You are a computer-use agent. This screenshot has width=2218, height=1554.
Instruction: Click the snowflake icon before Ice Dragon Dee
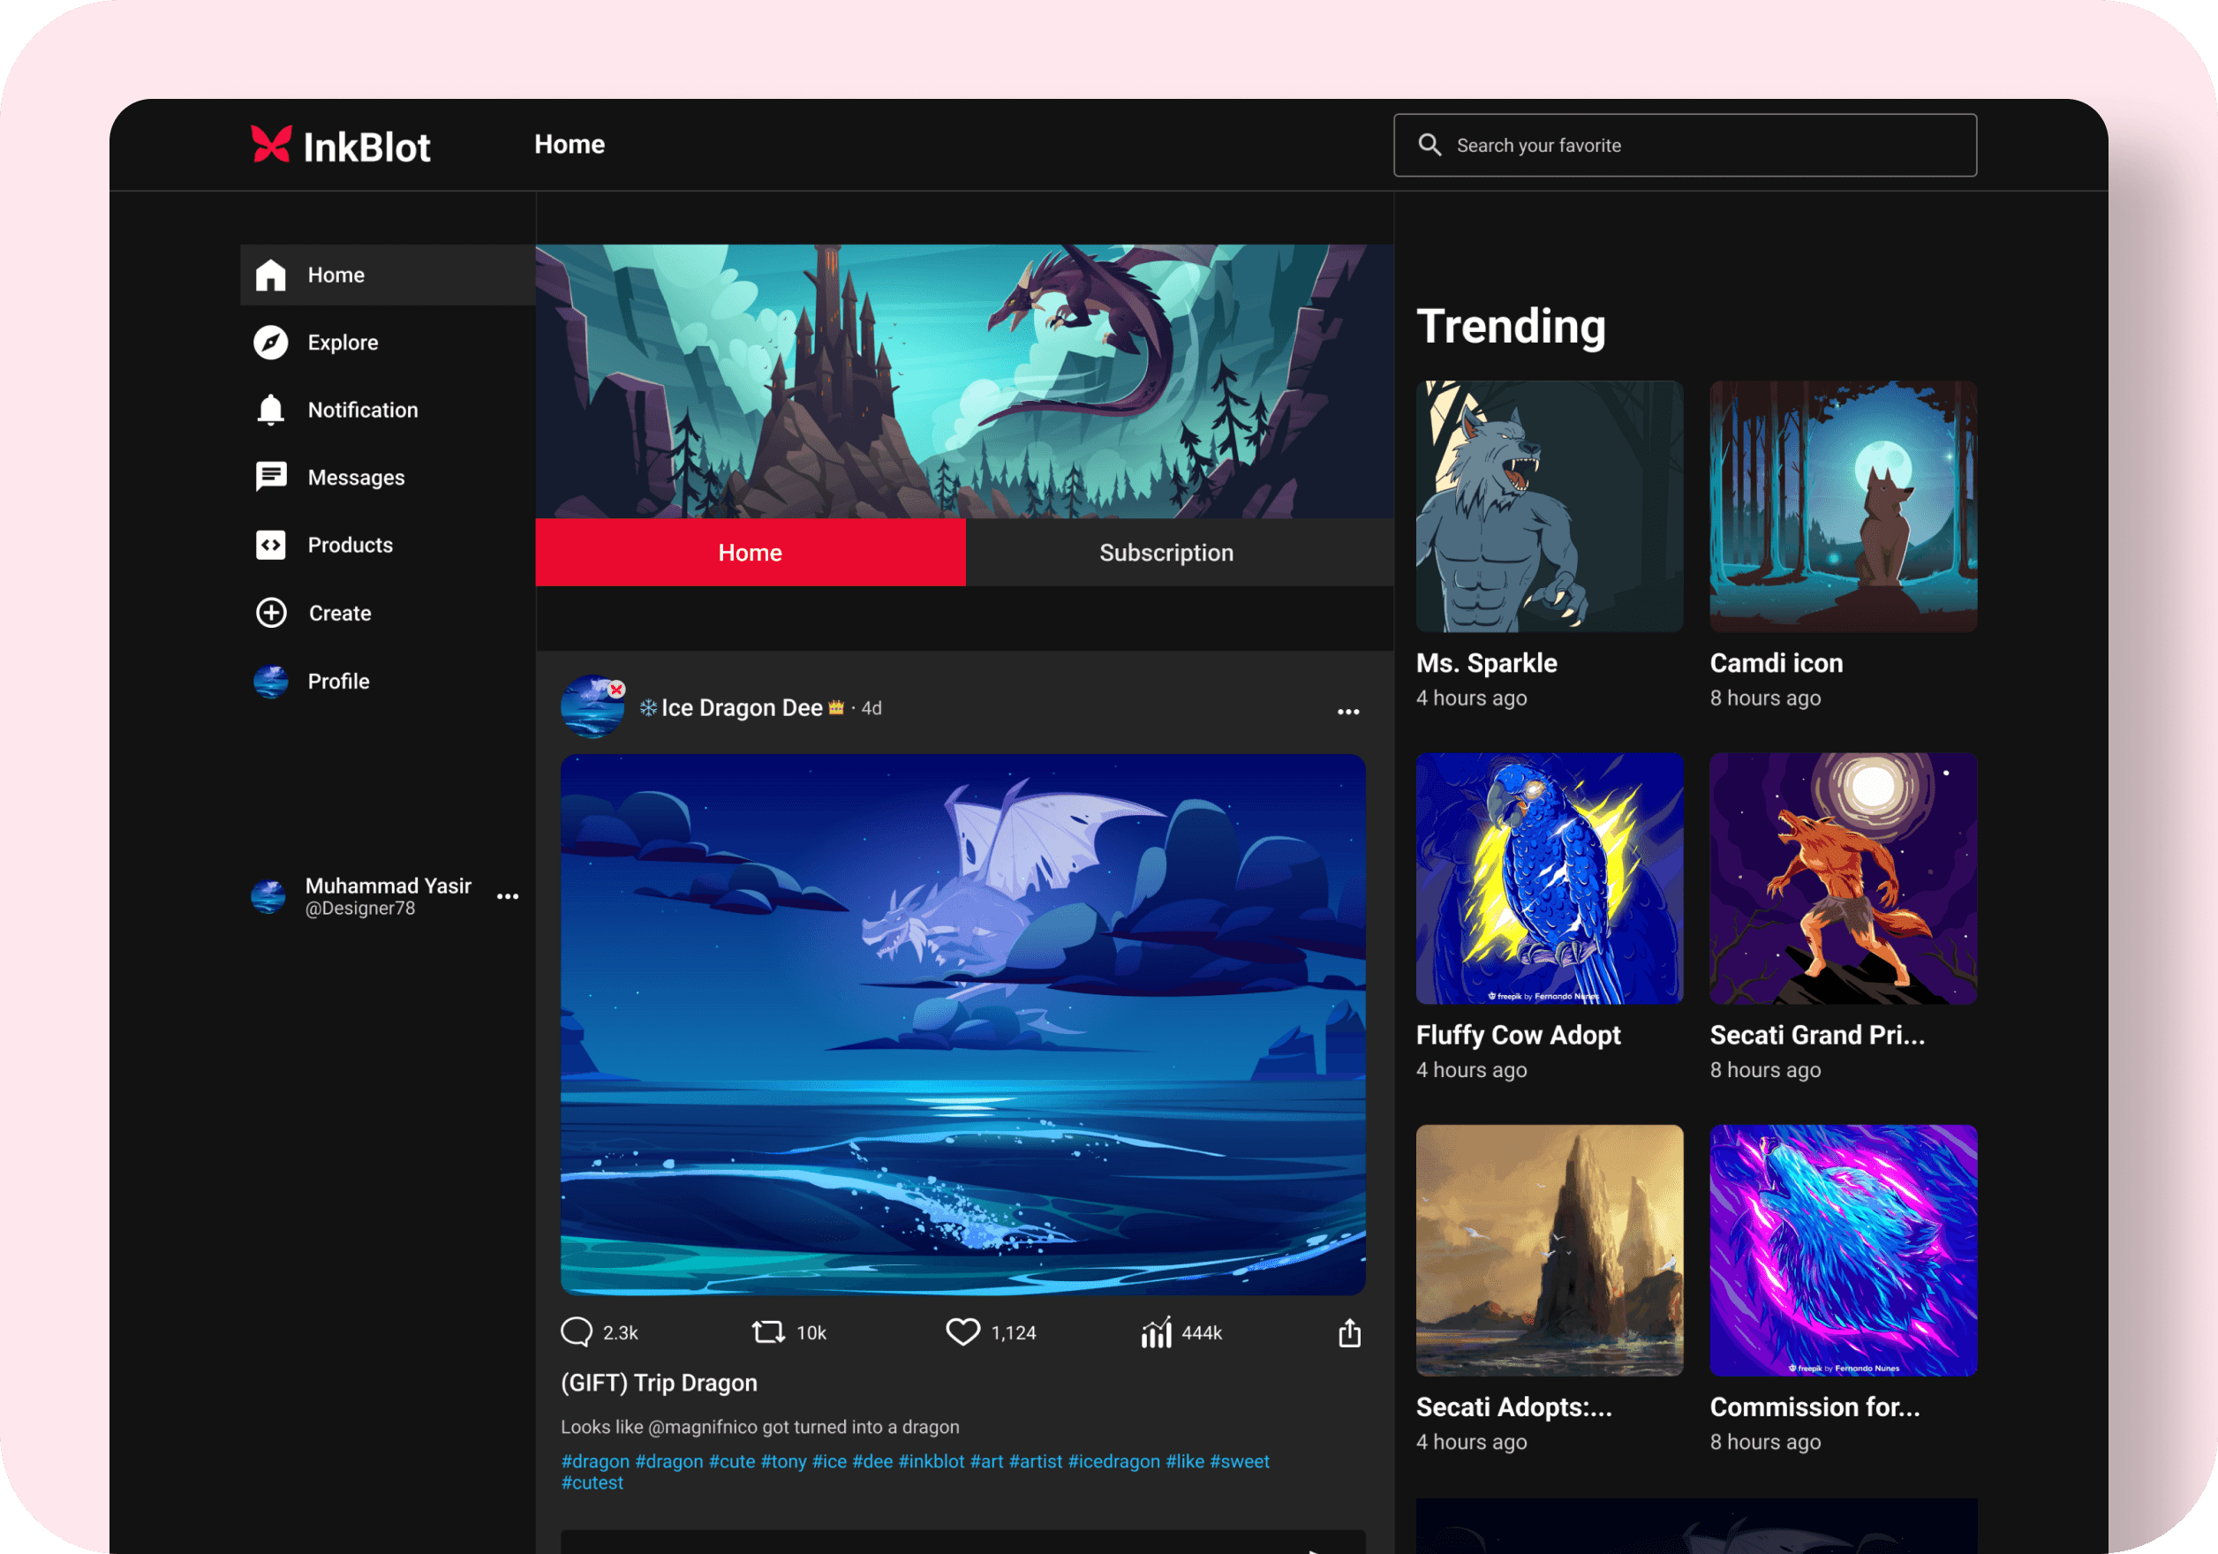pyautogui.click(x=648, y=708)
